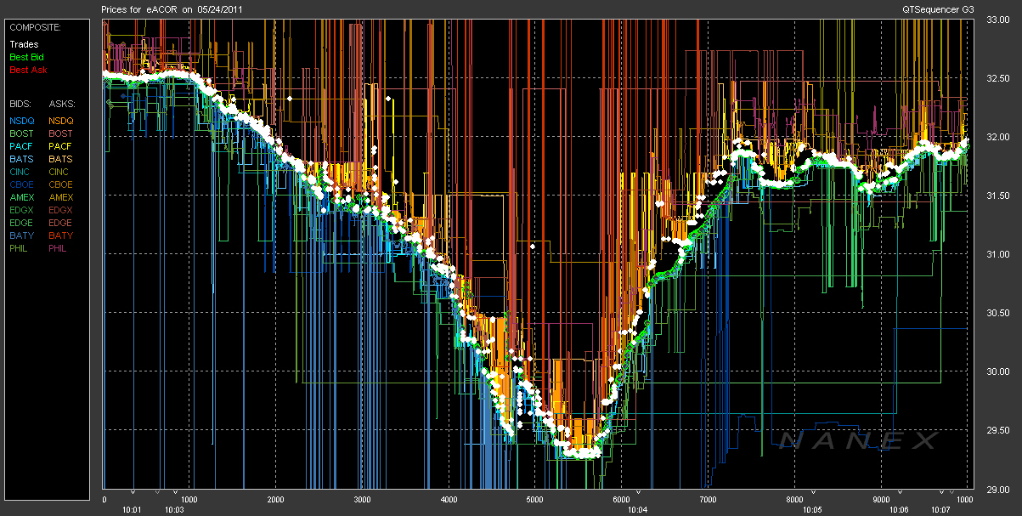Click the 10:04 time marker on axis
The image size is (1022, 516).
[638, 510]
